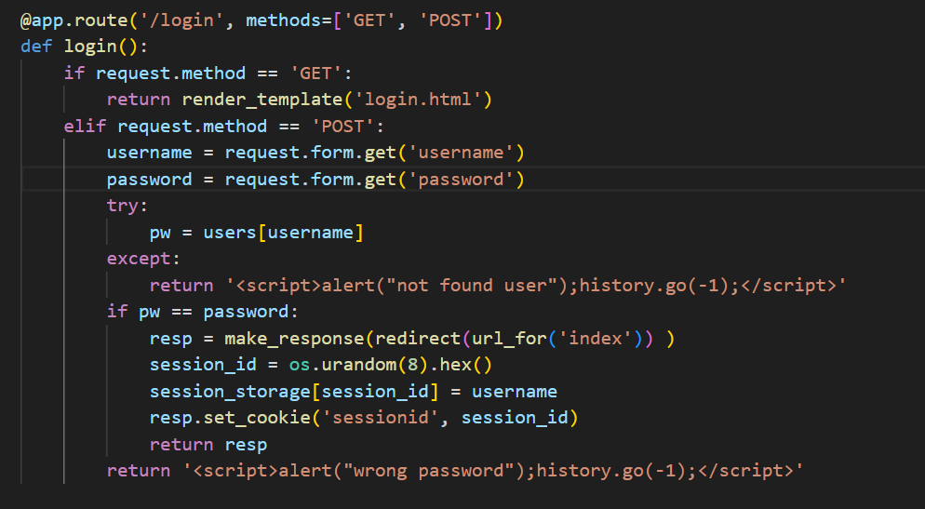
Task: Click the 'login' function name
Action: pos(91,47)
